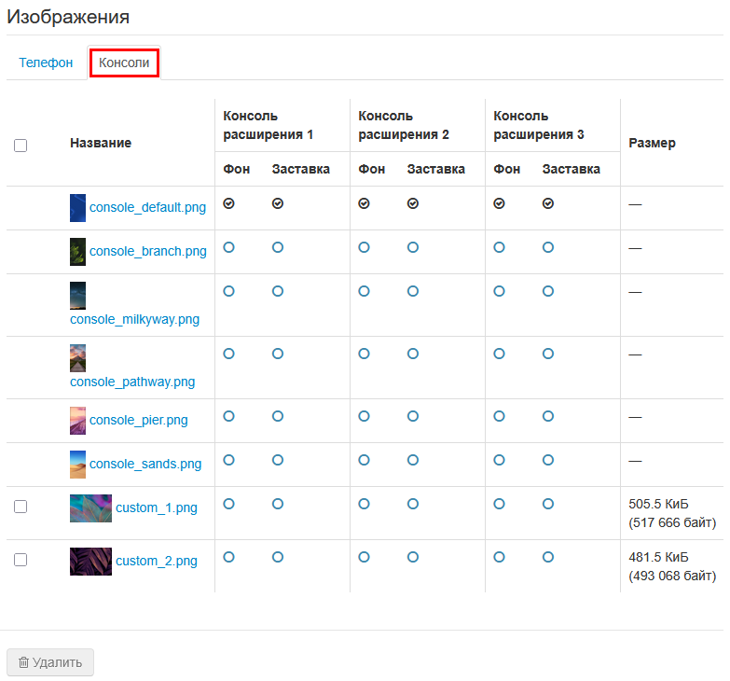Open the console_pier.png file link
This screenshot has width=730, height=681.
click(x=138, y=421)
